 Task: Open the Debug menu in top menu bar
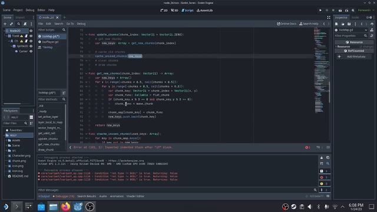click(30, 10)
